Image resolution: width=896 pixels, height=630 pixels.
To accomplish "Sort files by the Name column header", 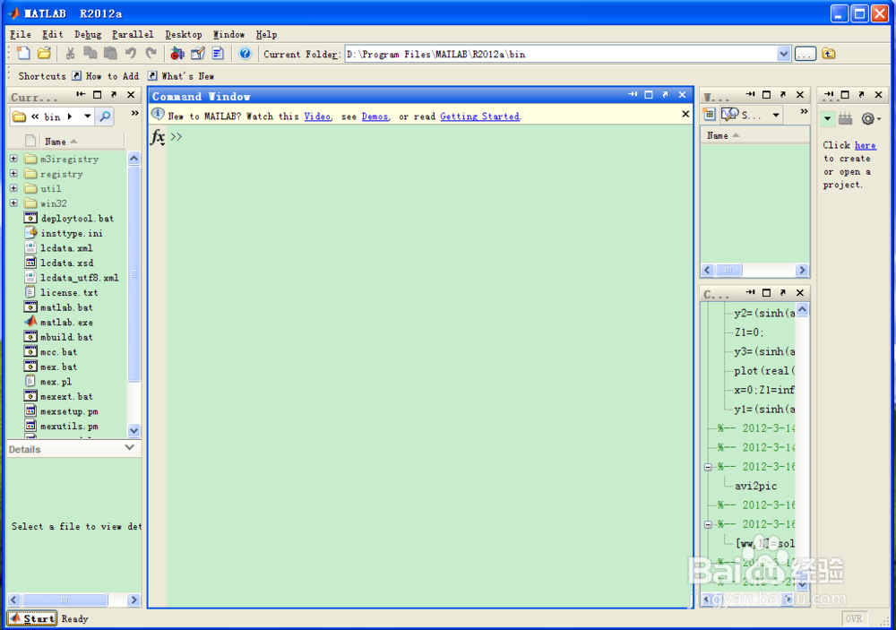I will coord(61,142).
